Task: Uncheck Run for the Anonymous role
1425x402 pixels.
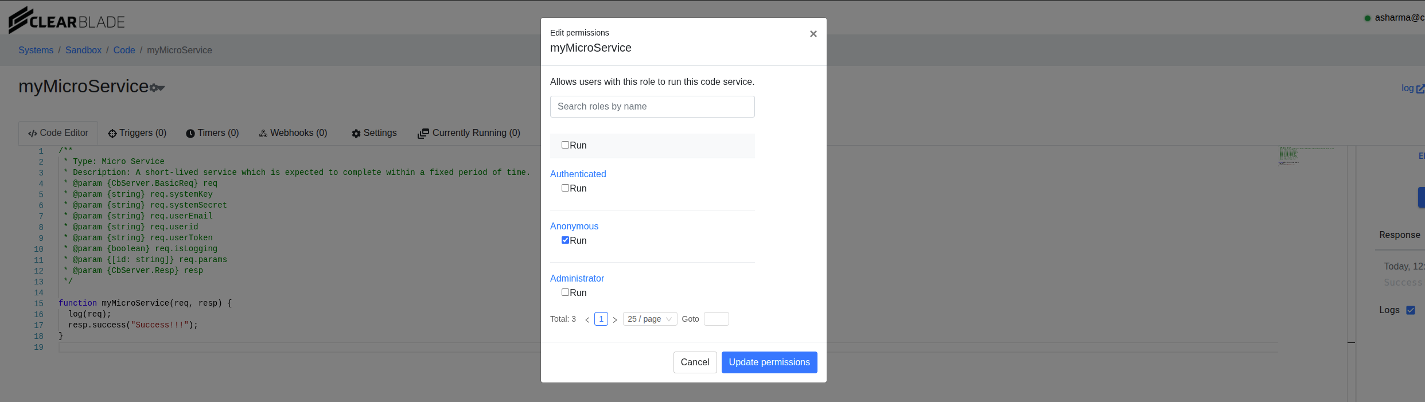Action: pos(565,240)
